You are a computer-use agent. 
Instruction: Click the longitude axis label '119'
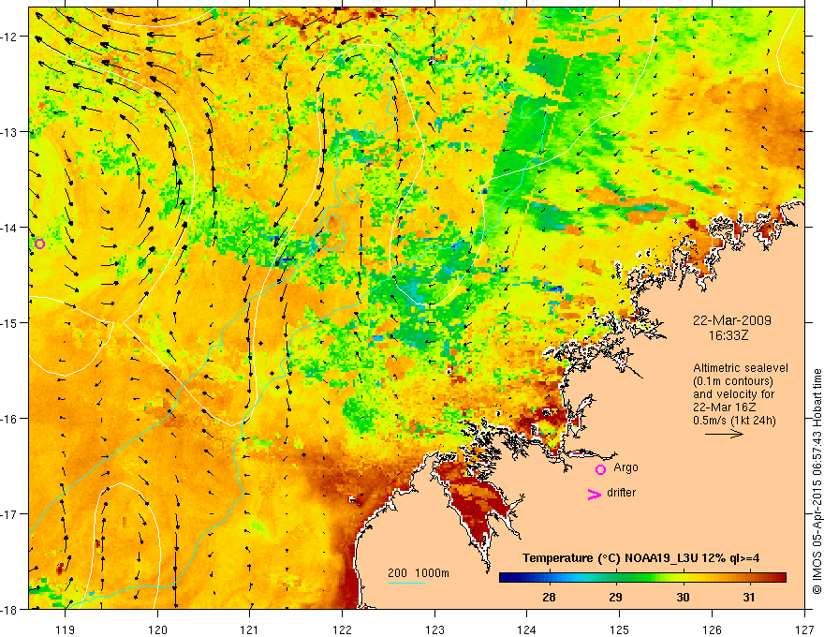coord(66,630)
